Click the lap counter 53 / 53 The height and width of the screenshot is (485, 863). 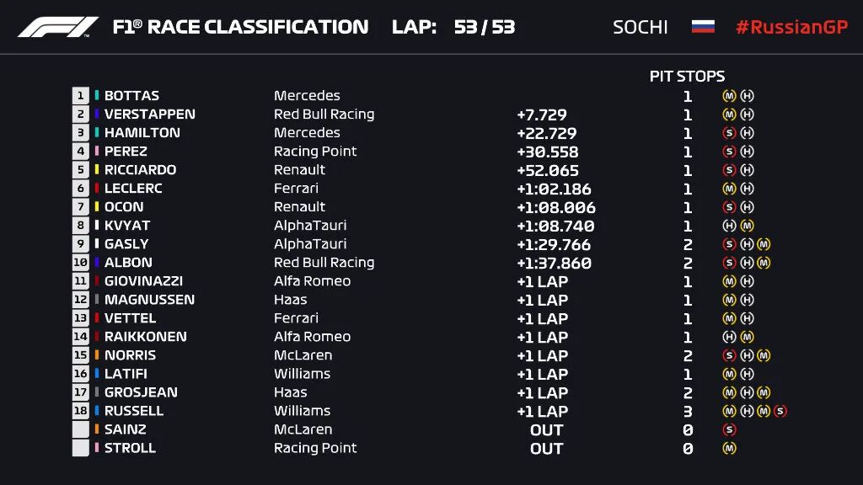(484, 27)
